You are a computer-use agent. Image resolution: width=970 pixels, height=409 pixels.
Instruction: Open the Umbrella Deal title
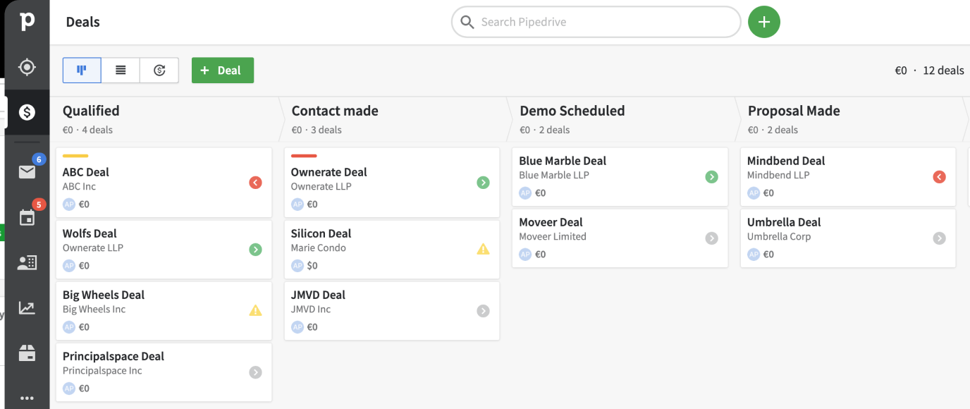coord(784,222)
